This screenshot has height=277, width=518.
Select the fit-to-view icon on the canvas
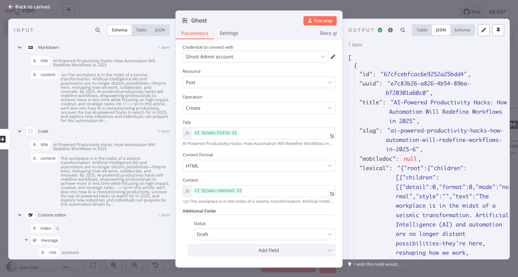(93, 265)
